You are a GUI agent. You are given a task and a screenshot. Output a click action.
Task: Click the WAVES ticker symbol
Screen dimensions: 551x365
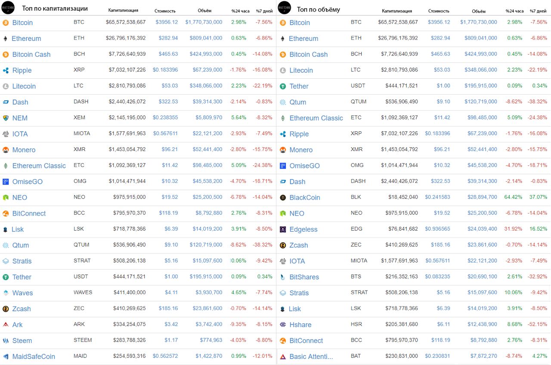83,292
